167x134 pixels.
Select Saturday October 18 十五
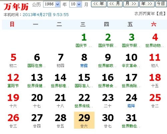(x=155, y=81)
